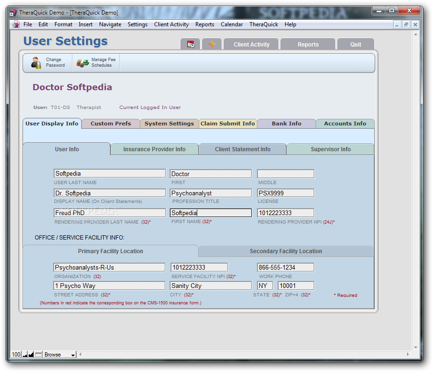Click the zoom in icon in status bar
The image size is (433, 372).
(31, 355)
